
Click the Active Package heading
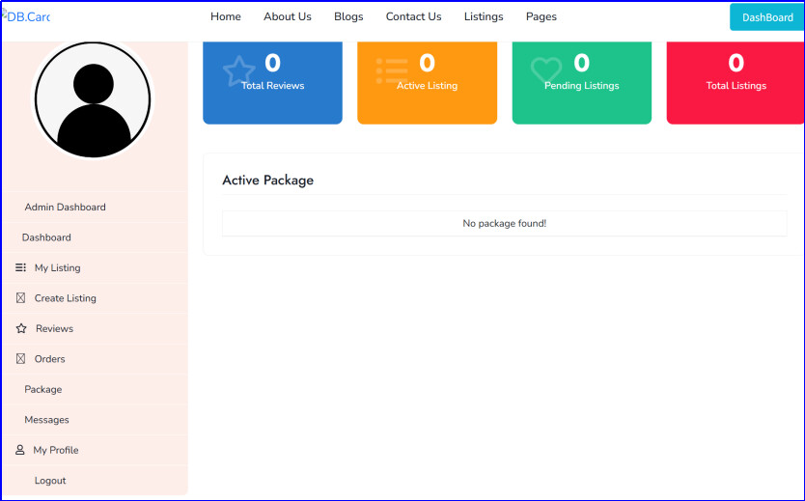pyautogui.click(x=268, y=181)
